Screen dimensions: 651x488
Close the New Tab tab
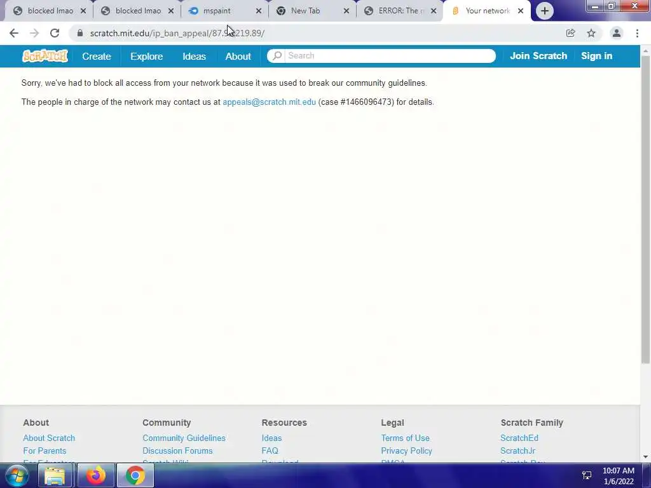(x=346, y=11)
